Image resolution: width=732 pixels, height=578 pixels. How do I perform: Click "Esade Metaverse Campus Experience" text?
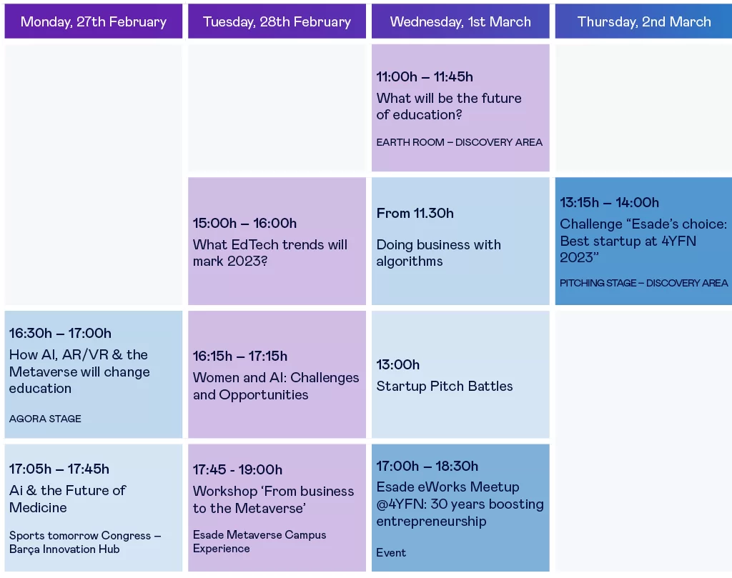coord(259,542)
